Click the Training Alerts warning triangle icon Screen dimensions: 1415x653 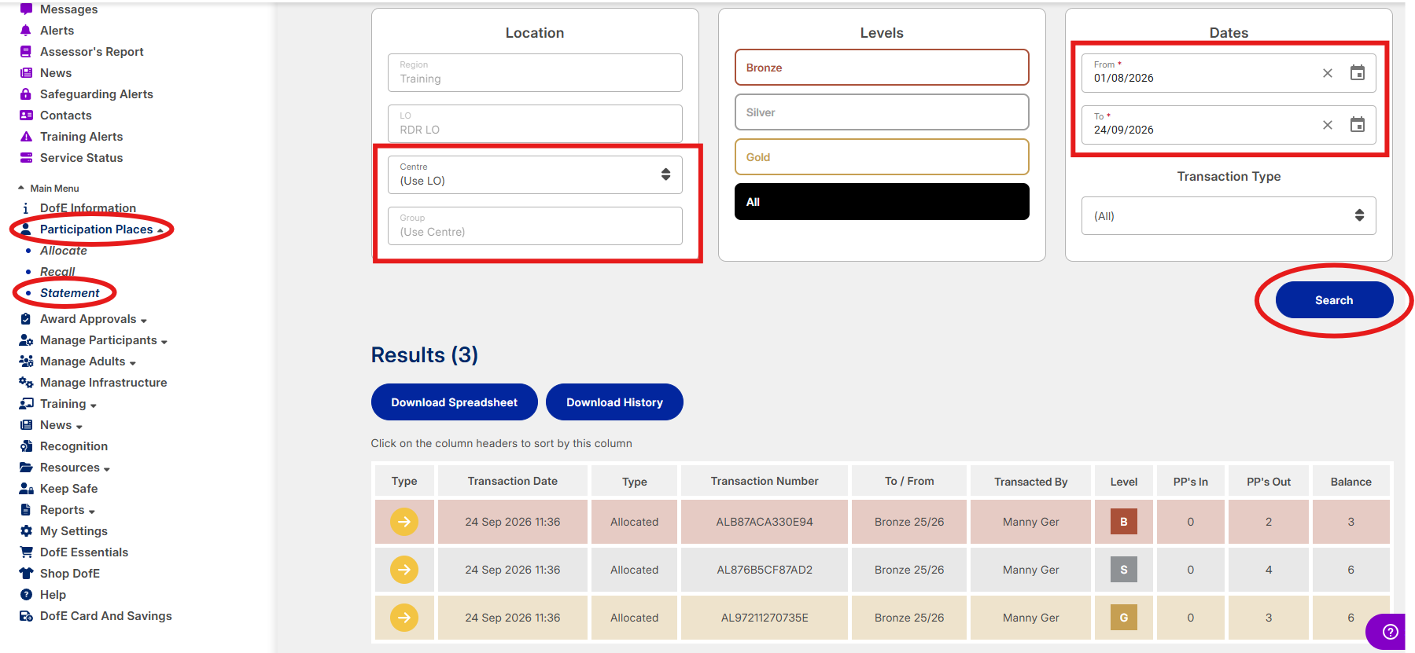26,137
